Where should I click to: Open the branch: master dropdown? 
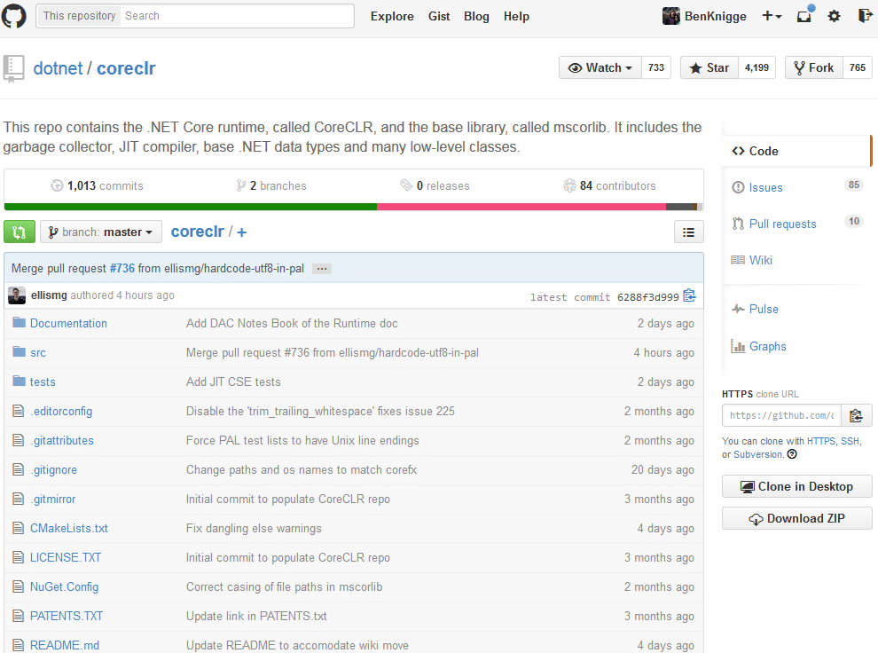click(x=100, y=232)
